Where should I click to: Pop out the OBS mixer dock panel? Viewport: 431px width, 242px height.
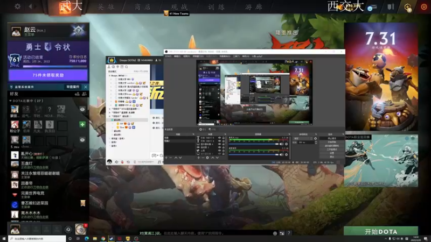click(x=289, y=134)
